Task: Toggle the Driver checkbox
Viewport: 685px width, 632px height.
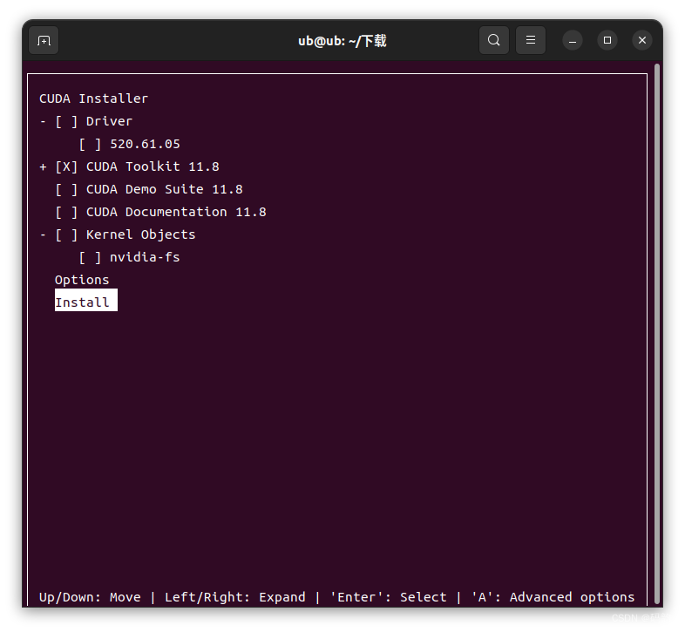Action: (x=66, y=121)
